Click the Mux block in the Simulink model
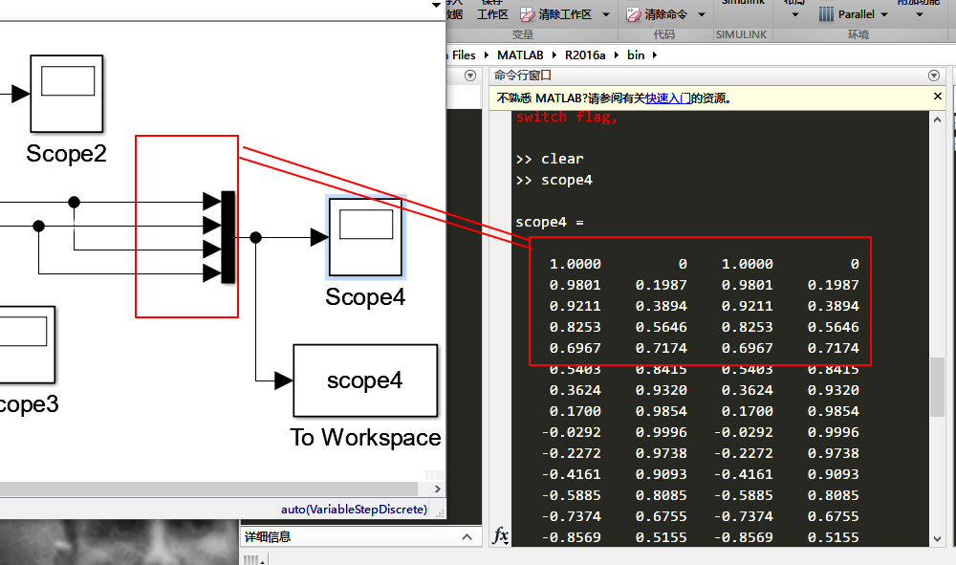The image size is (956, 565). (x=228, y=237)
